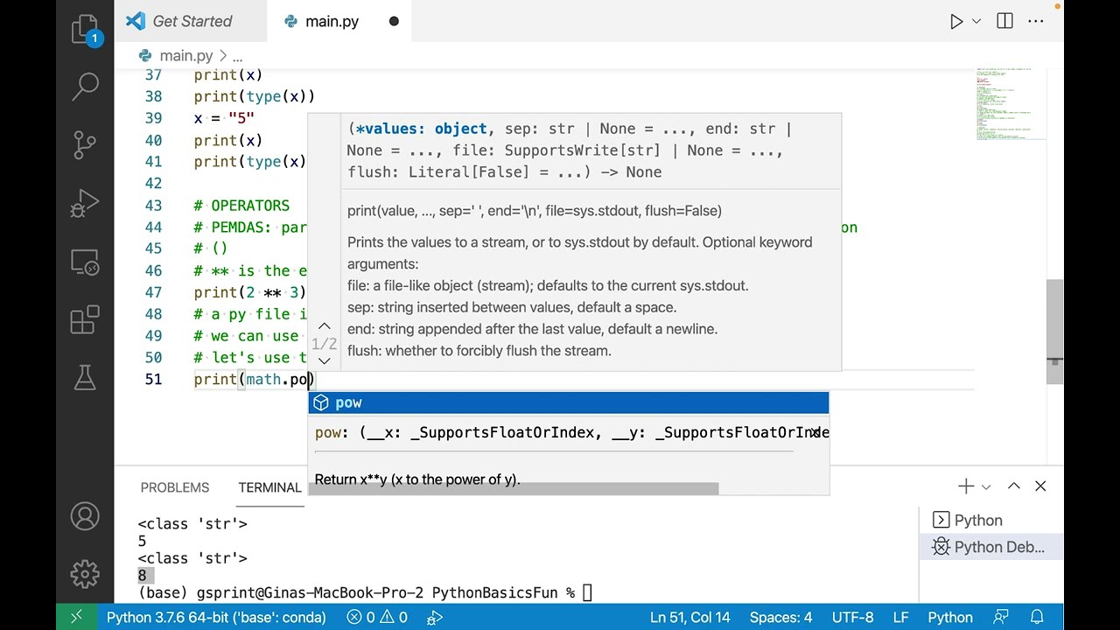Split the editor to the right
This screenshot has width=1120, height=630.
(1004, 22)
